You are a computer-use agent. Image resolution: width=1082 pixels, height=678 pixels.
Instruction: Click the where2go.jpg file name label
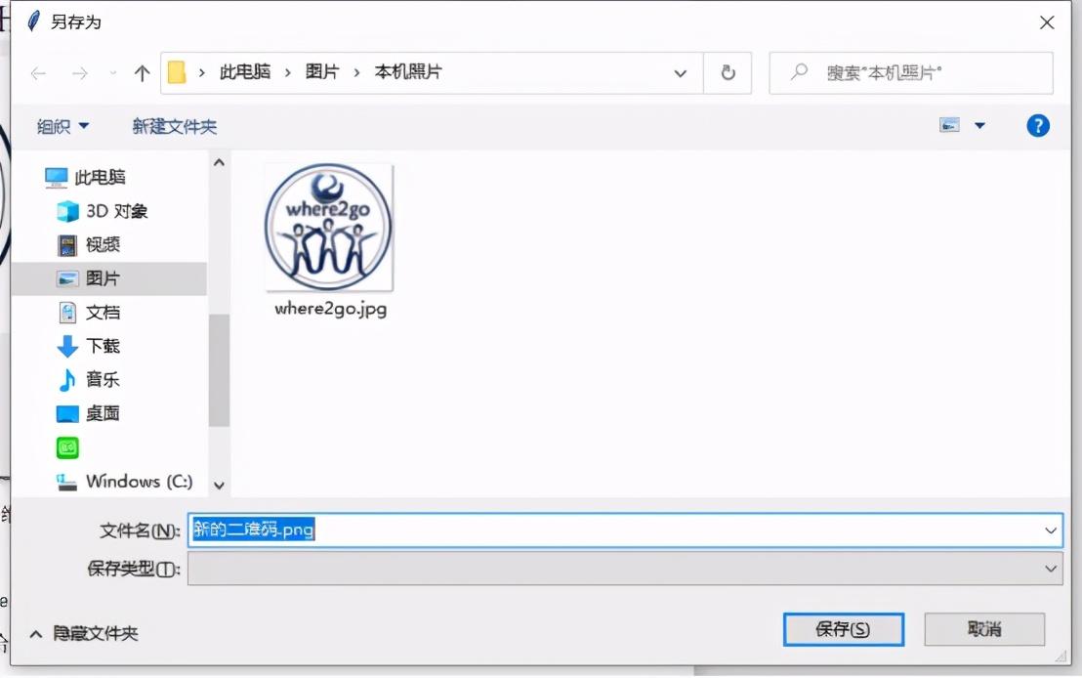[x=330, y=309]
